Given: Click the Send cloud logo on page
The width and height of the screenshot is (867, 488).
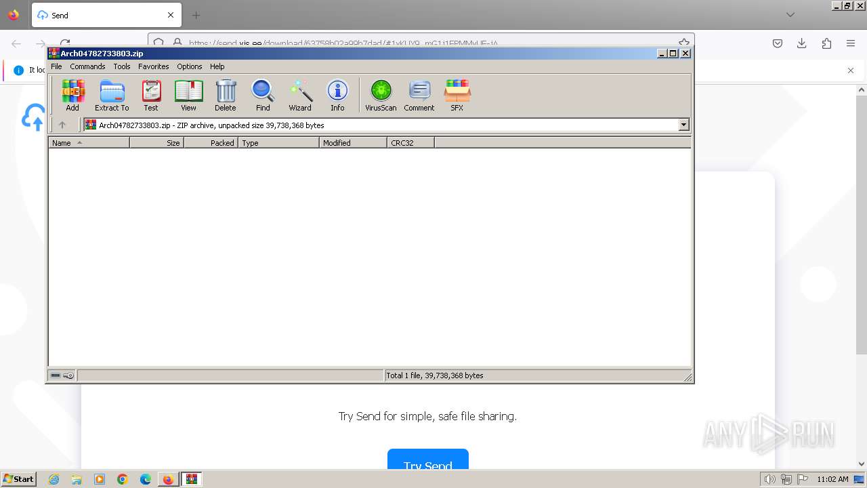Looking at the screenshot, I should click(x=33, y=117).
